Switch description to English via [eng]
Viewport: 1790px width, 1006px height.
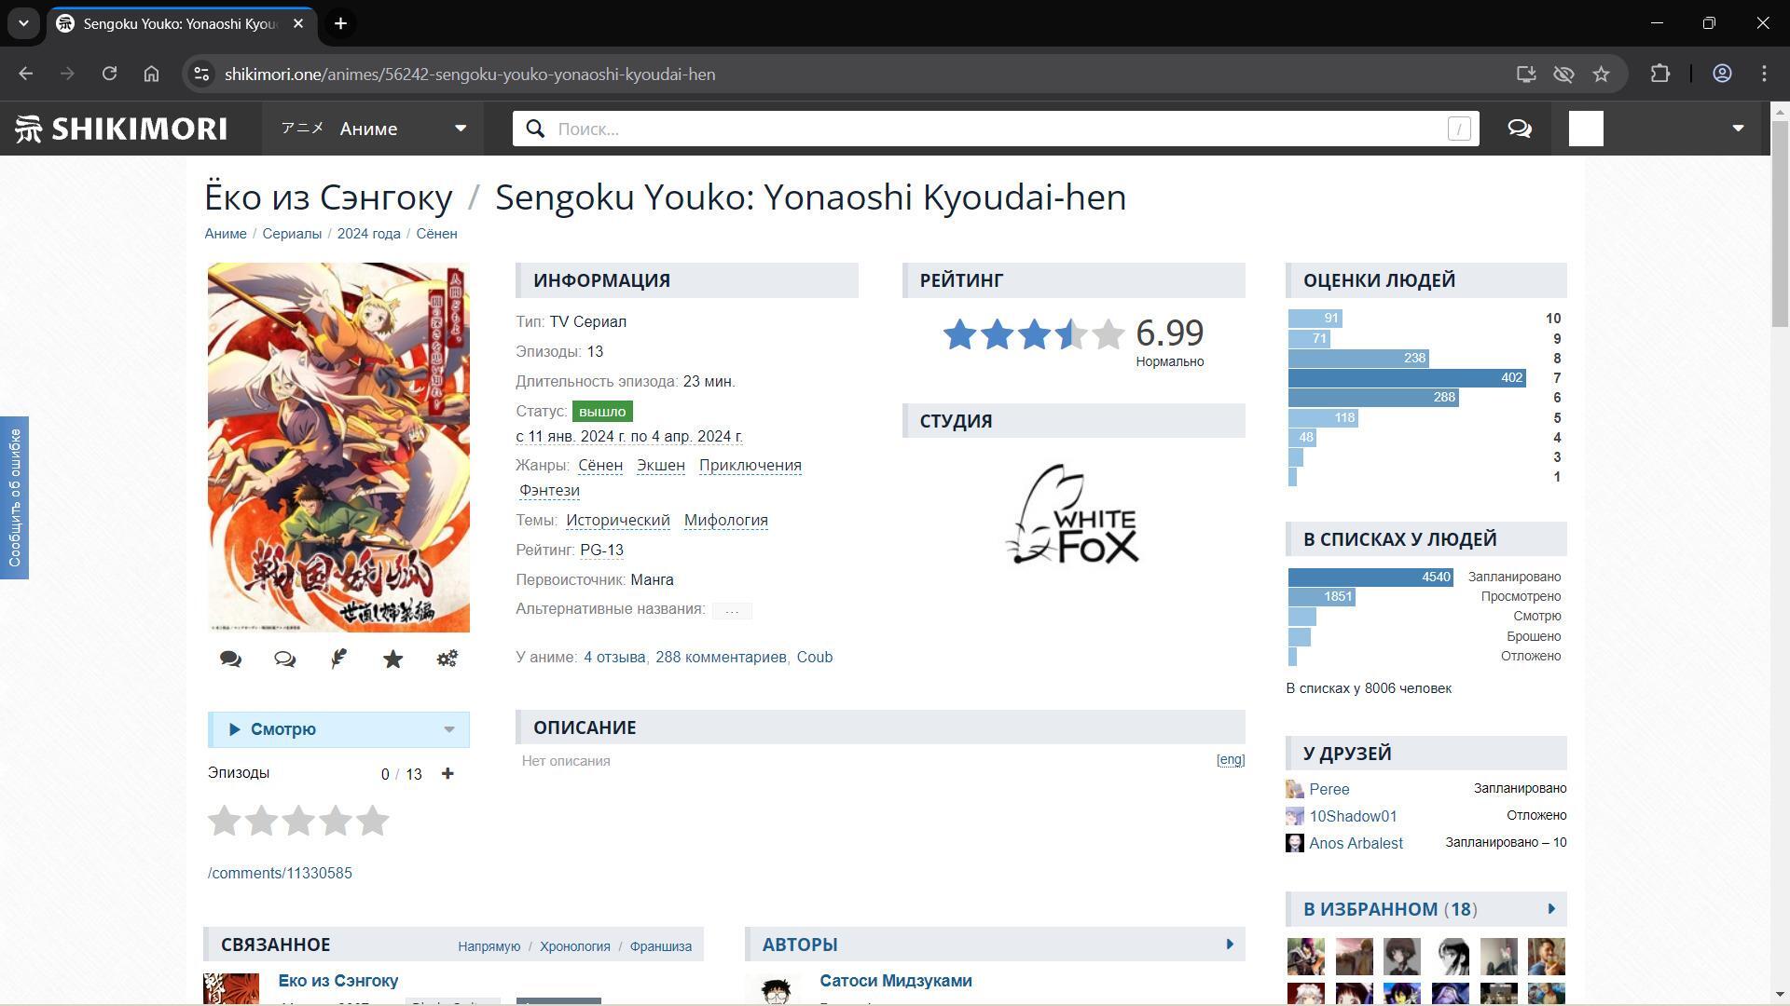[1230, 760]
